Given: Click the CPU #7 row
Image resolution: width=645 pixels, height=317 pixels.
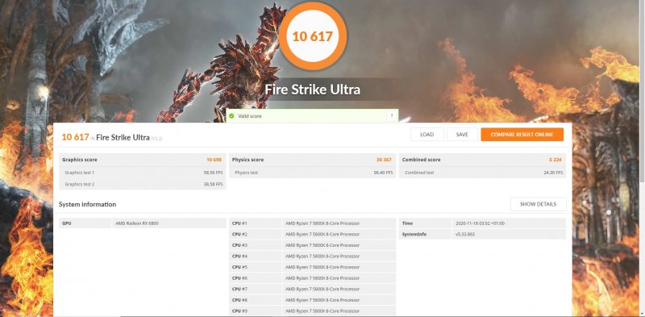Looking at the screenshot, I should pyautogui.click(x=312, y=289).
